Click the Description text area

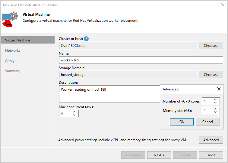[110, 94]
